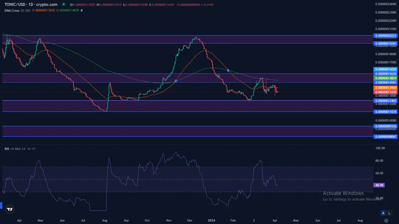Screen dimensions: 399x224
Task: Click the 0.00000020221 price line label
Action: pos(385,35)
